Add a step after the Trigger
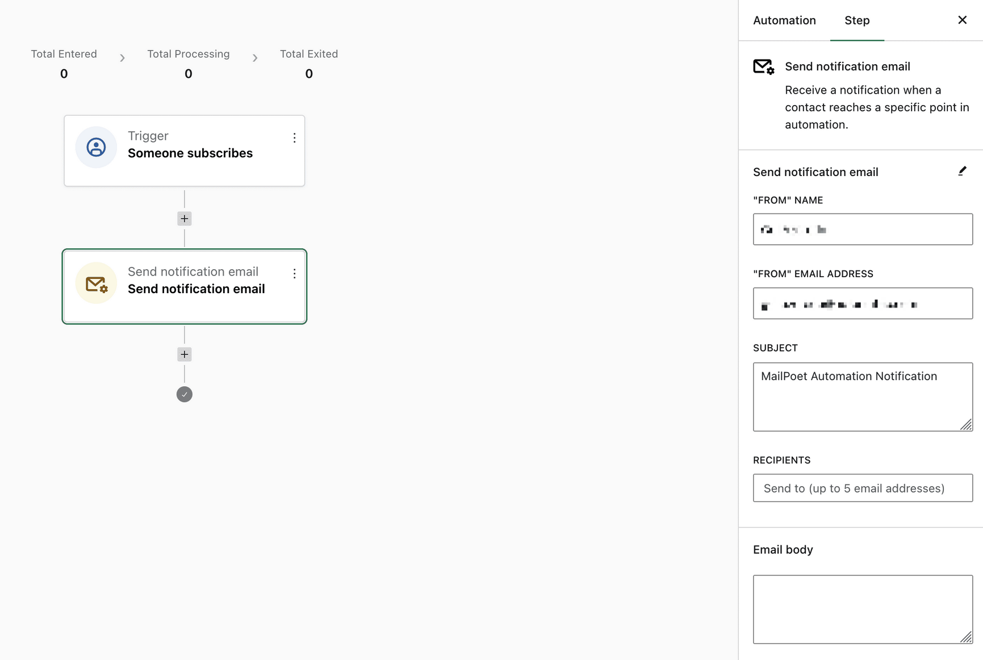Image resolution: width=983 pixels, height=660 pixels. tap(185, 219)
